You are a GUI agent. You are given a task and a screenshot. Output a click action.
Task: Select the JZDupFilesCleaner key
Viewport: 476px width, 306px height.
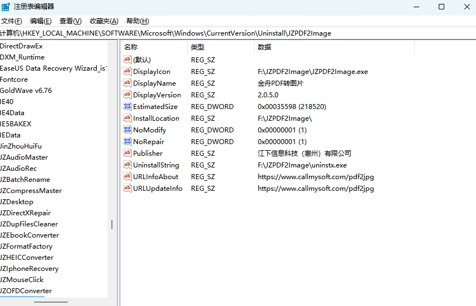29,224
